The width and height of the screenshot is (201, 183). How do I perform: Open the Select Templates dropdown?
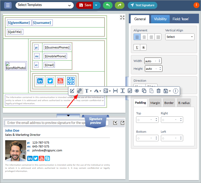tap(44, 5)
